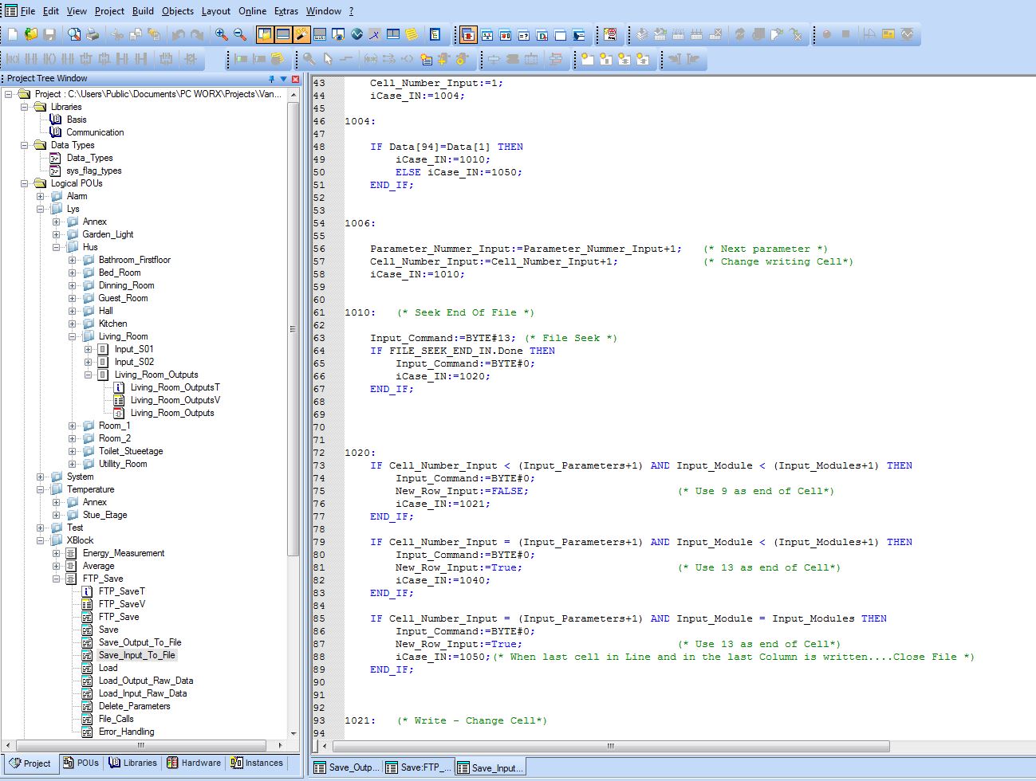
Task: Select the Energy_Measurement item
Action: pos(124,553)
